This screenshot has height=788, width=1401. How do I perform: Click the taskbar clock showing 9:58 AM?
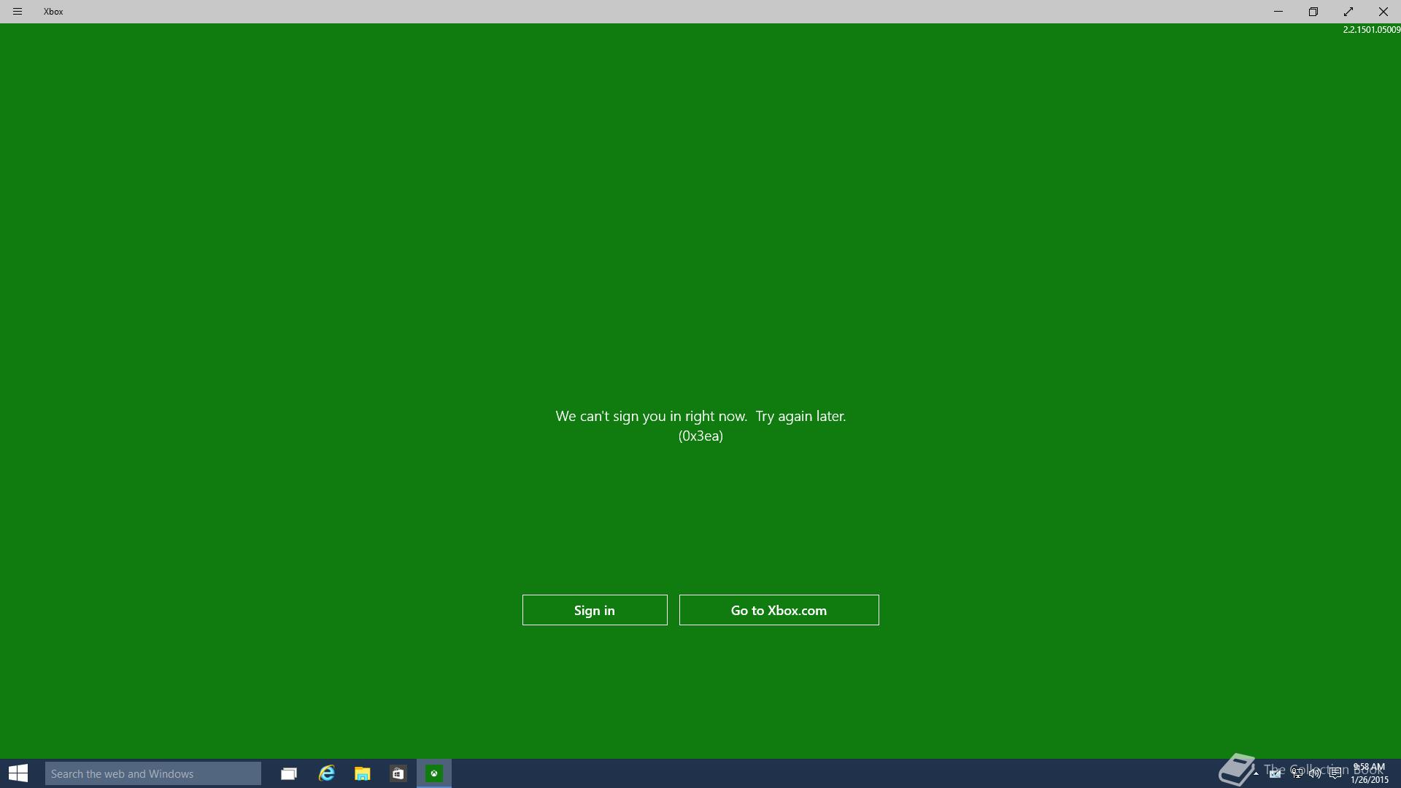1369,773
